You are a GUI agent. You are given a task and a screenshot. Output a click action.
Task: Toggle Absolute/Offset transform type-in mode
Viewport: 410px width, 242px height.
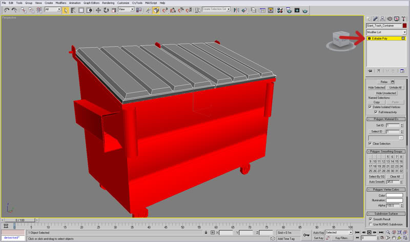pyautogui.click(x=213, y=232)
